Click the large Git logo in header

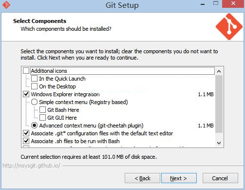[229, 27]
